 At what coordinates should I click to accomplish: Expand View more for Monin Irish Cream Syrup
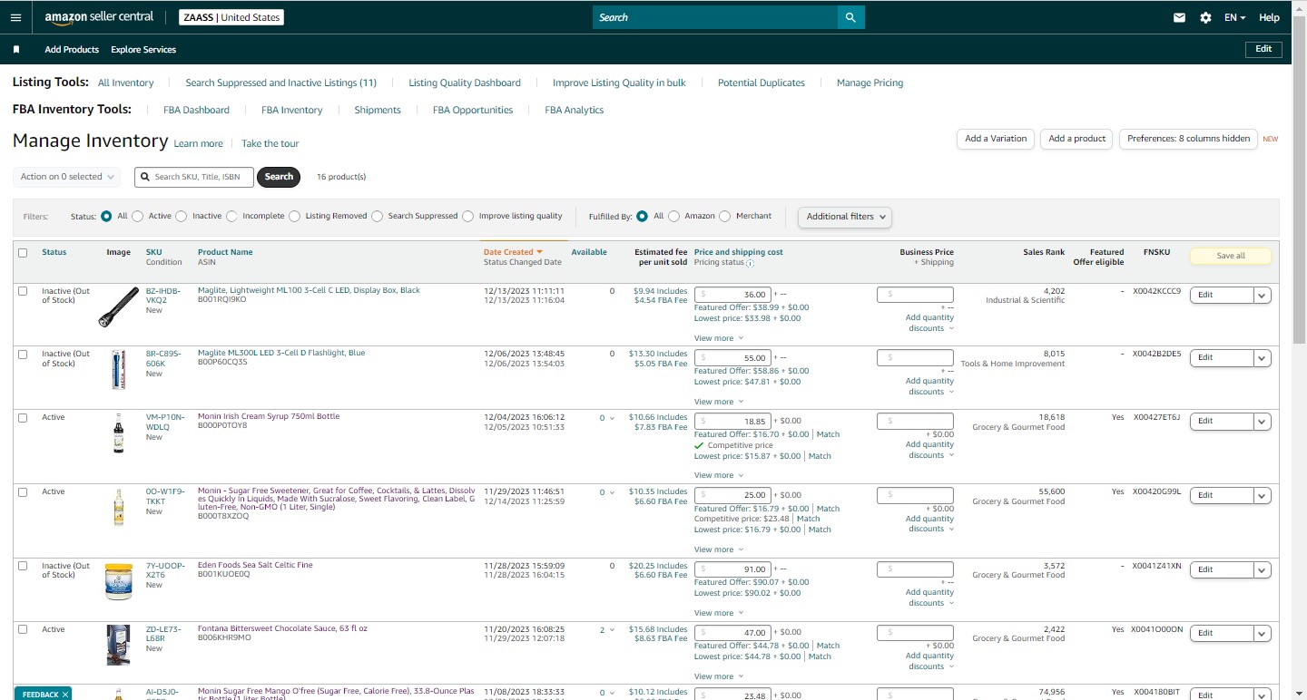coord(717,475)
